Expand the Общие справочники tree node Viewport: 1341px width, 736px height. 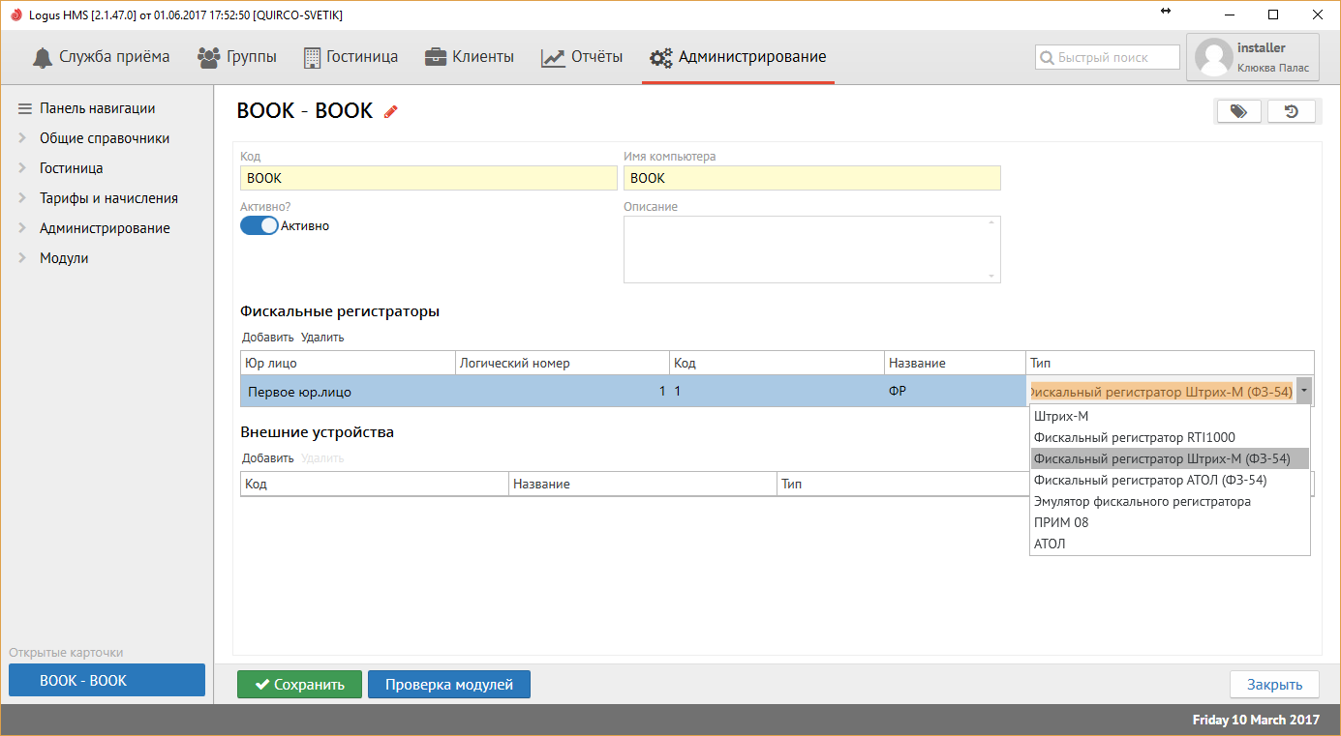point(22,138)
